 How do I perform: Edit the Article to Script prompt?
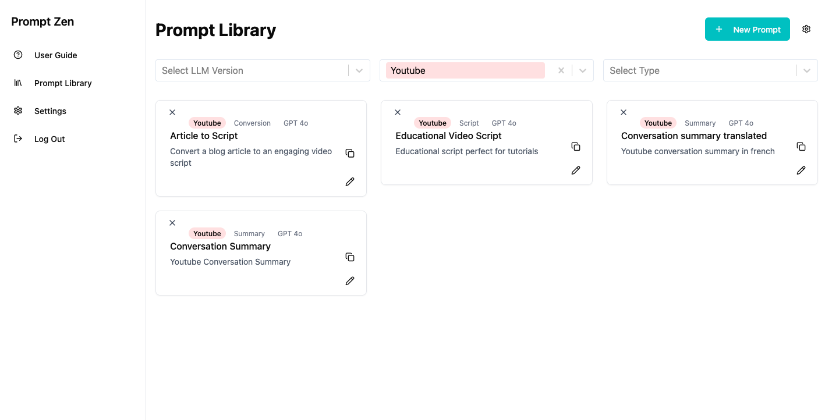(350, 181)
